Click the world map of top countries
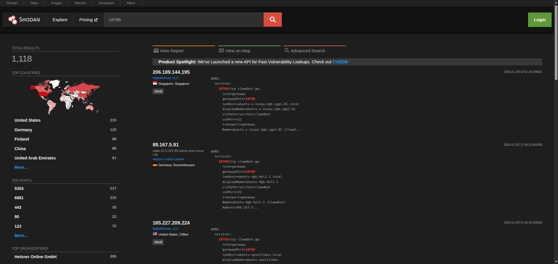Image resolution: width=558 pixels, height=264 pixels. [65, 97]
